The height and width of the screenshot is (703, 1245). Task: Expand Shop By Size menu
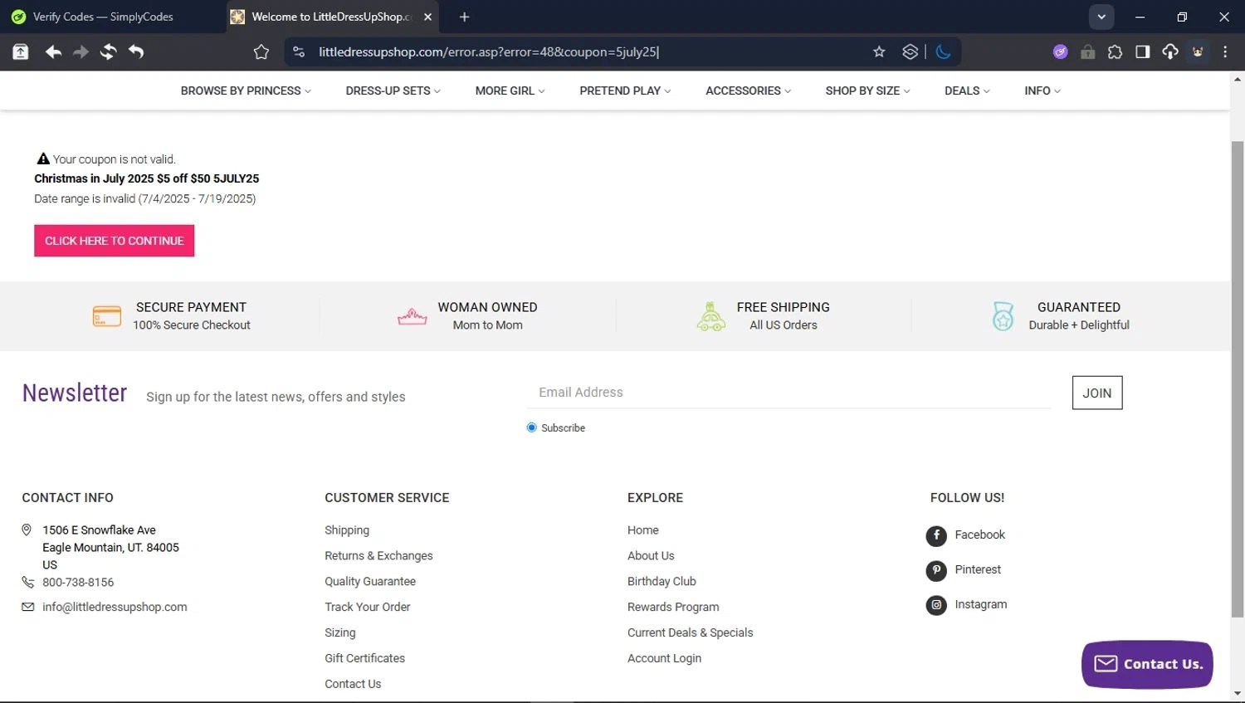pyautogui.click(x=867, y=90)
